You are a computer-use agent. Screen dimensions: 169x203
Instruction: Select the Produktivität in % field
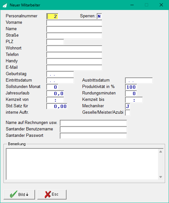point(131,87)
